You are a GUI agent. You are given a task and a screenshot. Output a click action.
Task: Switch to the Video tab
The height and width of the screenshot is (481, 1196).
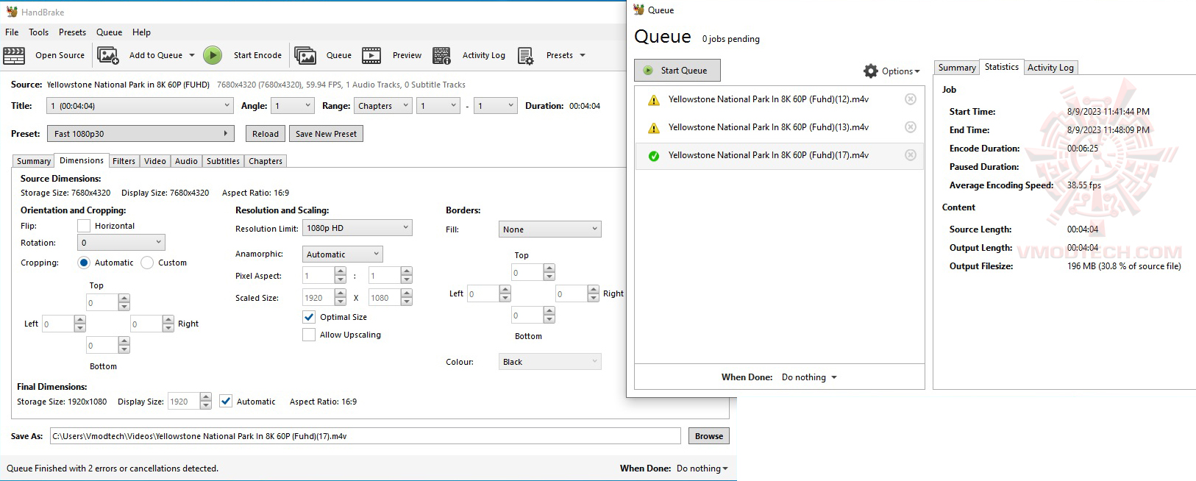pos(155,161)
